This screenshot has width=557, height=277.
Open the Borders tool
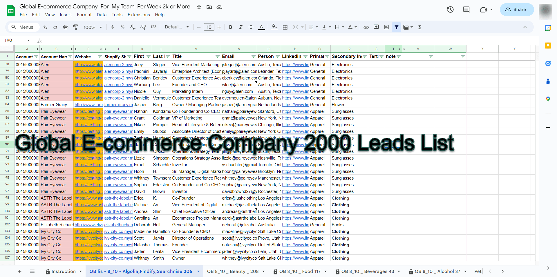point(285,27)
